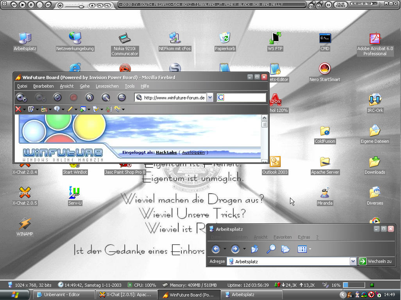This screenshot has width=401, height=300.
Task: Select the WS FTP desktop shortcut
Action: (x=275, y=38)
